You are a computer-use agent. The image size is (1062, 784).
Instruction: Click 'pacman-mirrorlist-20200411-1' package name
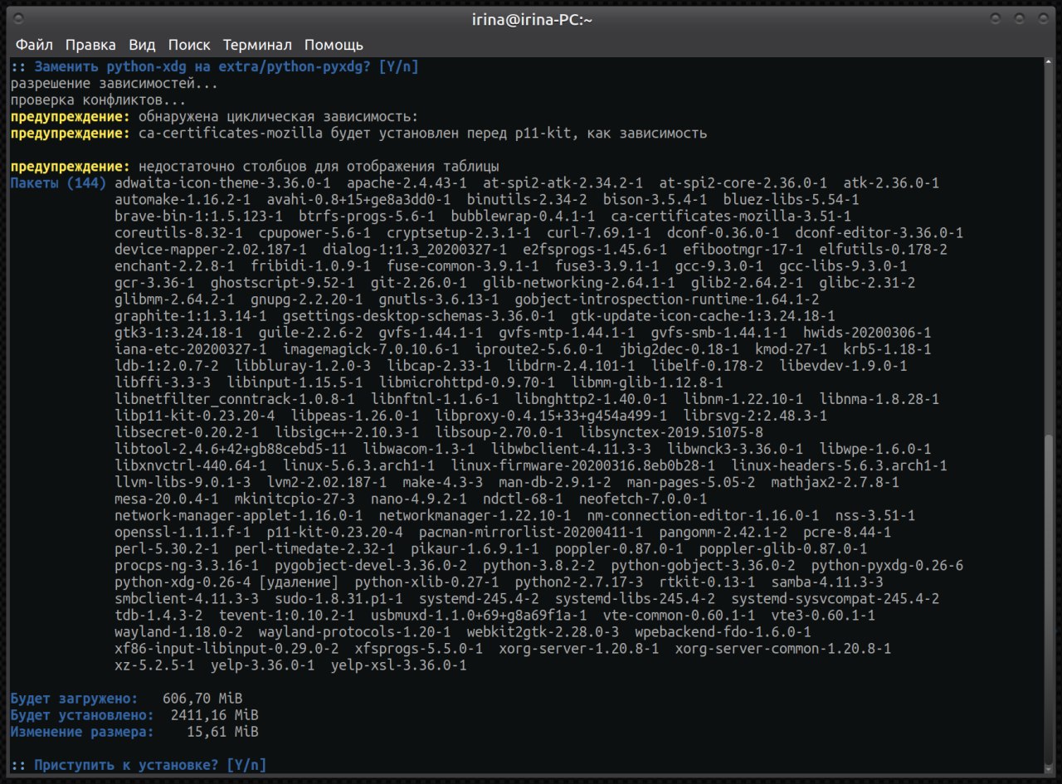[531, 531]
